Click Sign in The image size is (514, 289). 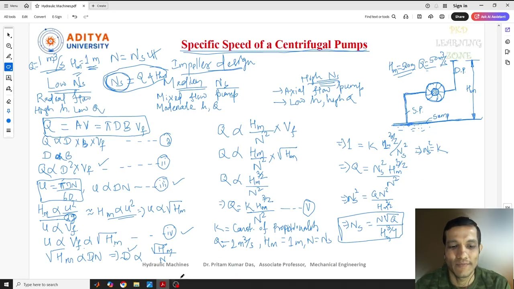[x=460, y=6]
